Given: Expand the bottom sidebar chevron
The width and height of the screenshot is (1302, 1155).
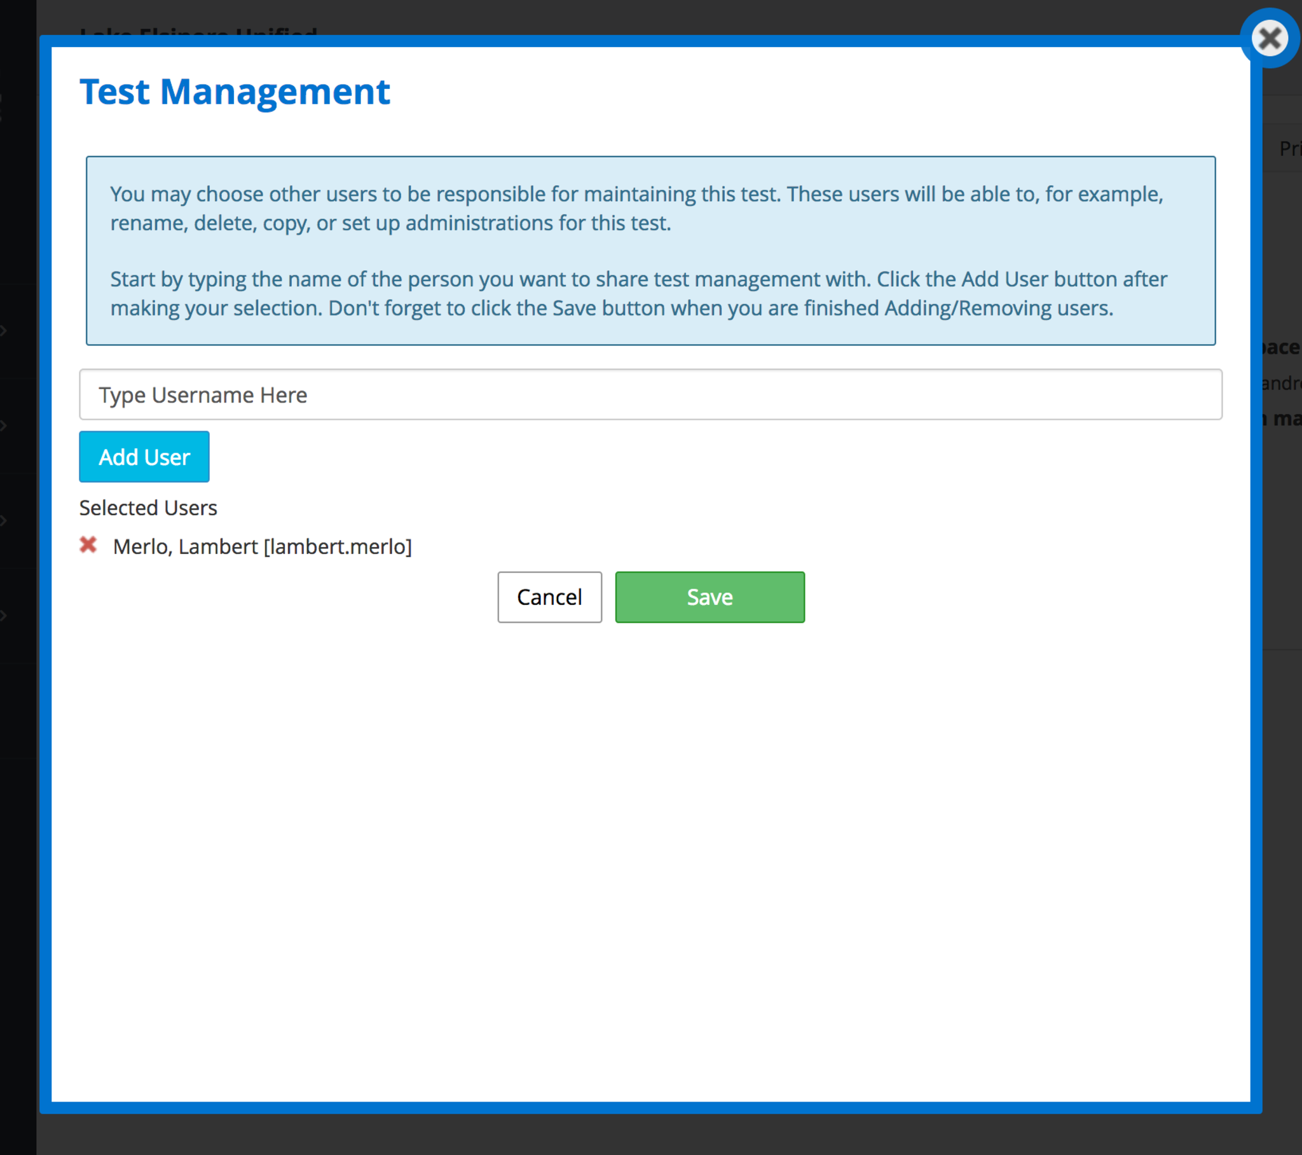Looking at the screenshot, I should point(4,616).
